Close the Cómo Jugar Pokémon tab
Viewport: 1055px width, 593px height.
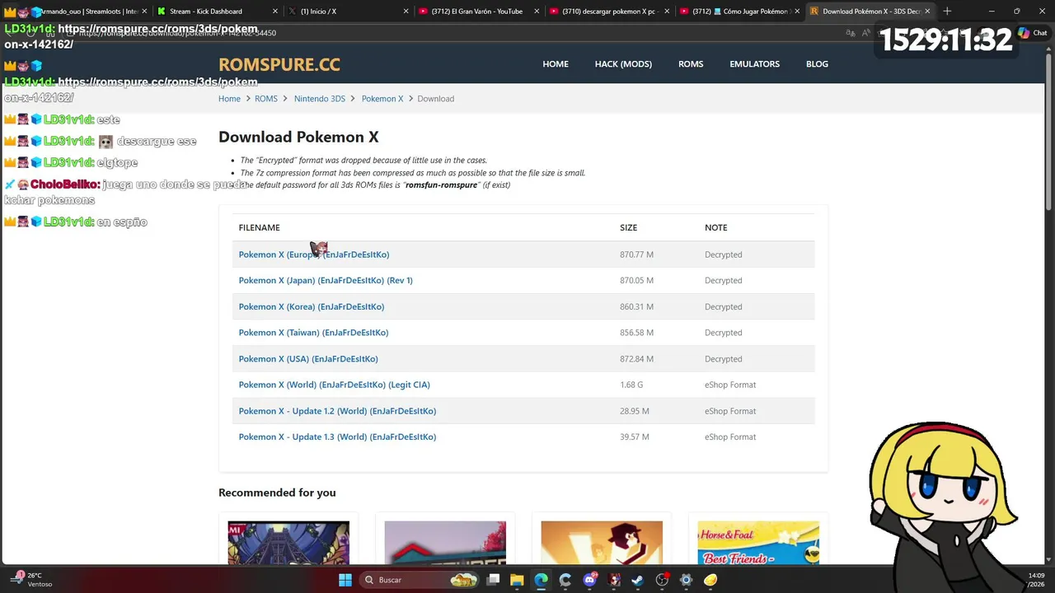(797, 12)
